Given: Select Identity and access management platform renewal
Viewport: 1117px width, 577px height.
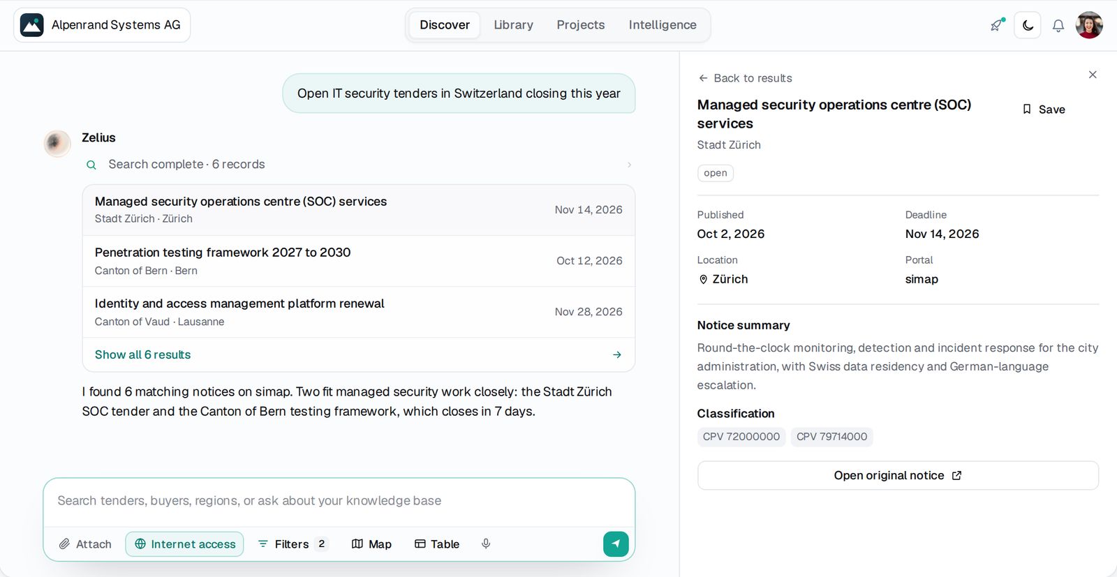Looking at the screenshot, I should (359, 312).
